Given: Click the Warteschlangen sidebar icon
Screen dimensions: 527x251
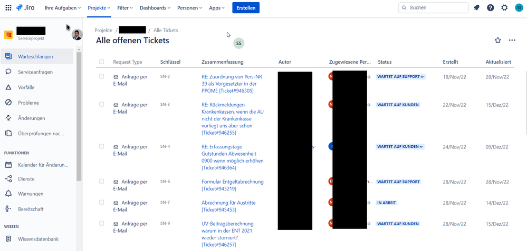Looking at the screenshot, I should coord(8,56).
